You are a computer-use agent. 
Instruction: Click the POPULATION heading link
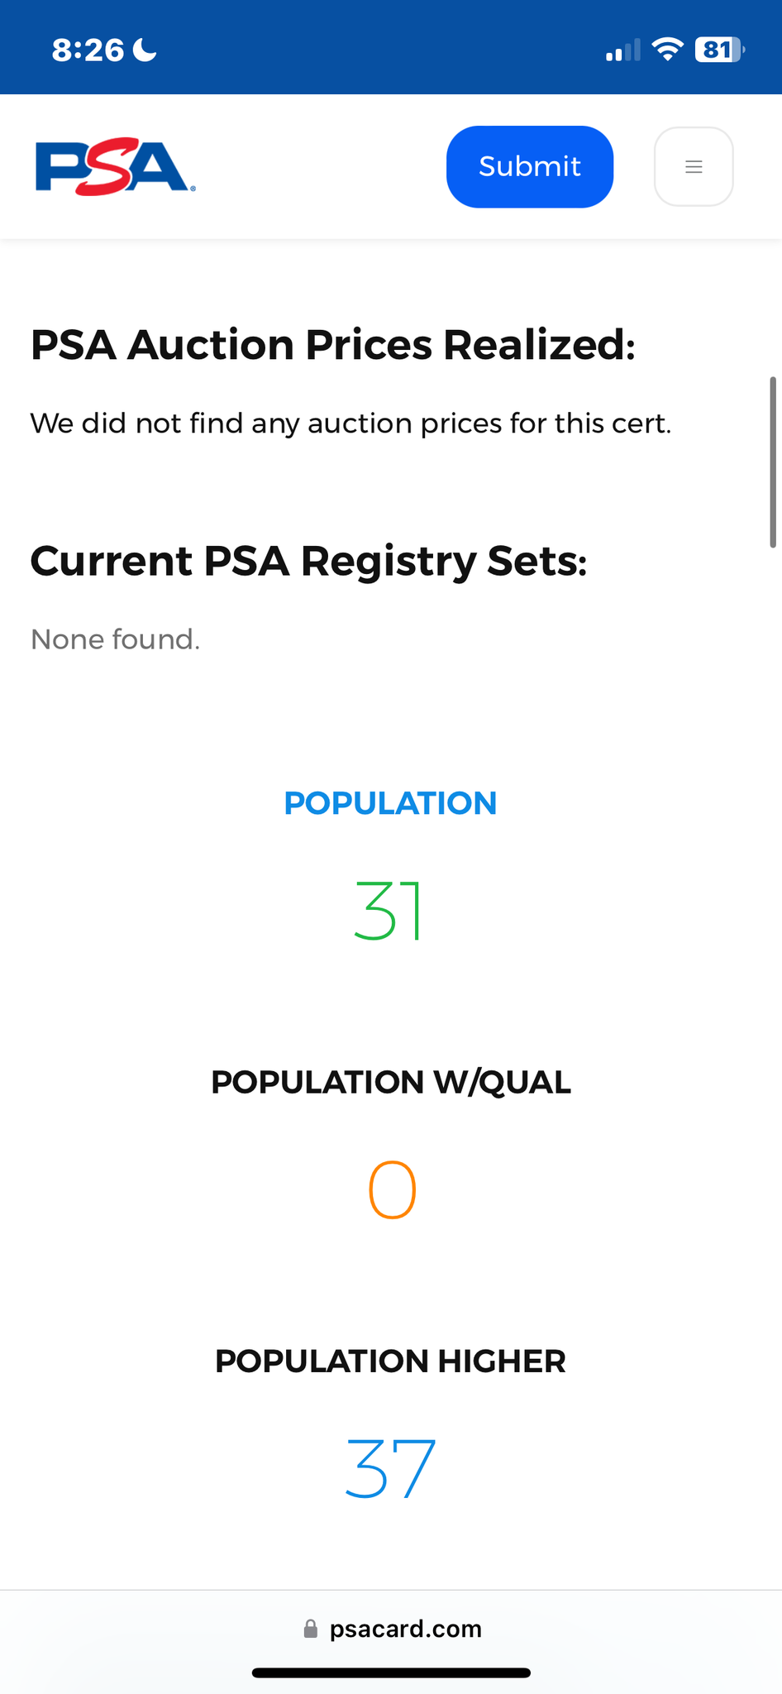point(390,803)
